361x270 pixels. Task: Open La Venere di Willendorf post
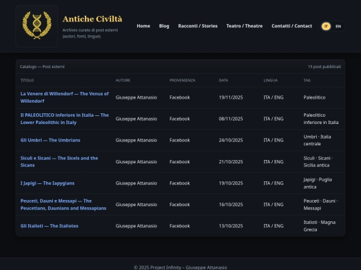pyautogui.click(x=64, y=97)
